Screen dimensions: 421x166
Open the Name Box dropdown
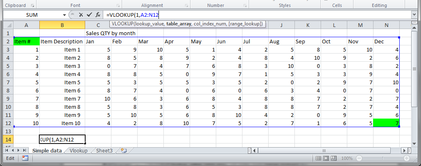[64, 15]
